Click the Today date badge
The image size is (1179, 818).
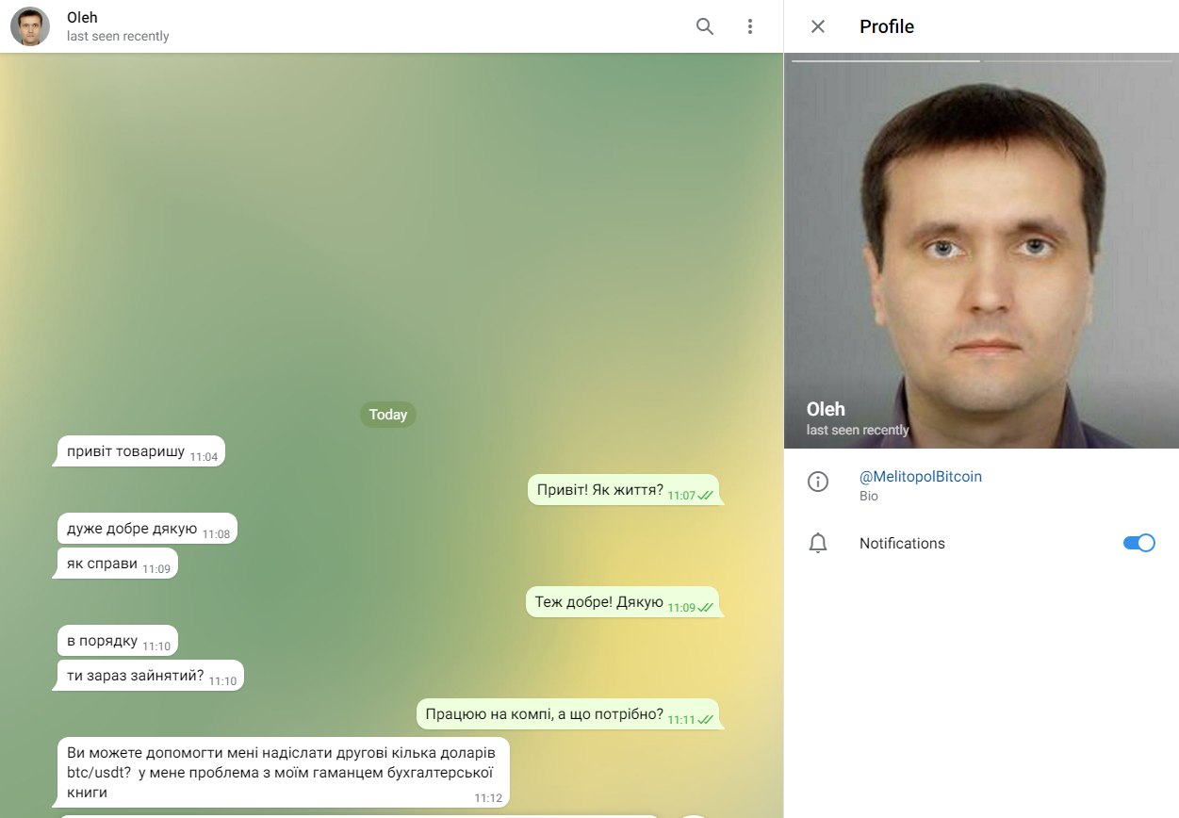[388, 415]
